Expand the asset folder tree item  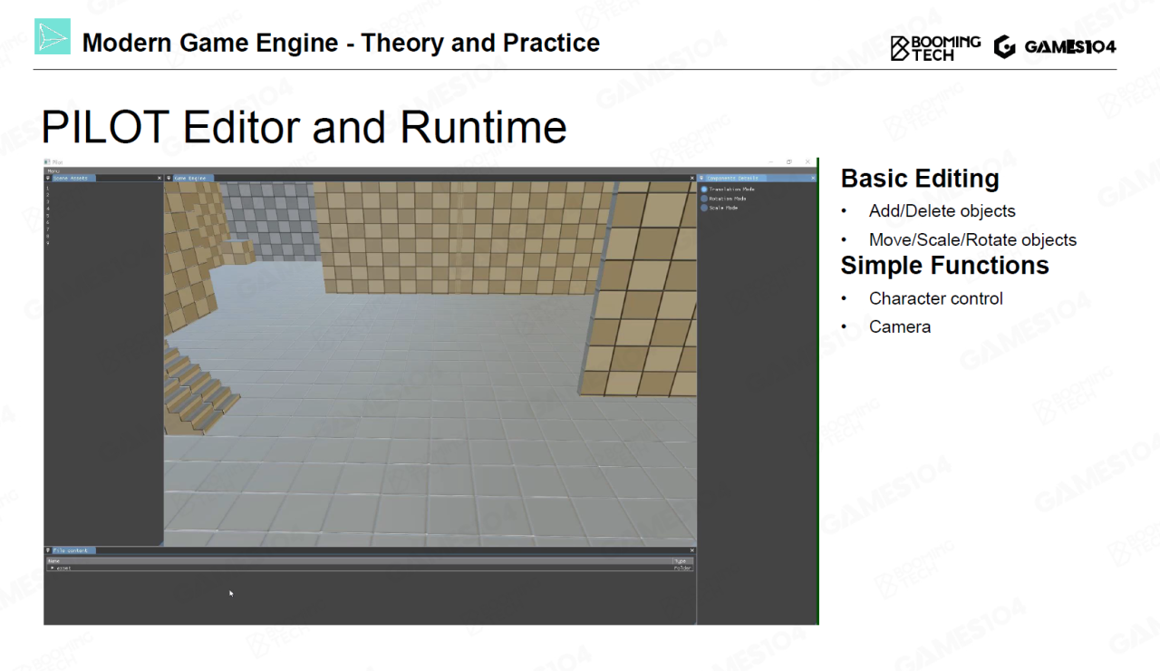52,569
